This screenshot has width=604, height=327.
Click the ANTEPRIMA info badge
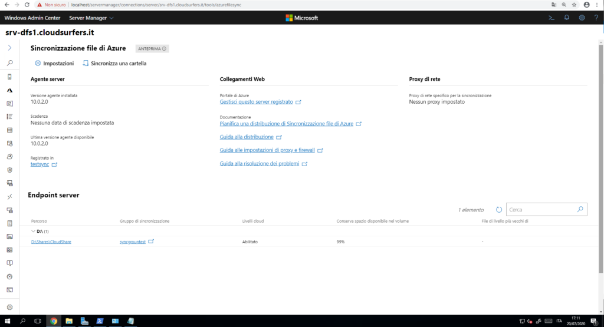coord(152,48)
